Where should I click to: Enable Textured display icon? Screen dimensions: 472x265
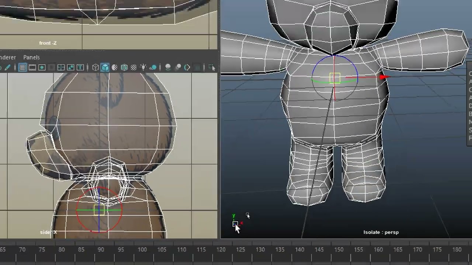[x=134, y=67]
